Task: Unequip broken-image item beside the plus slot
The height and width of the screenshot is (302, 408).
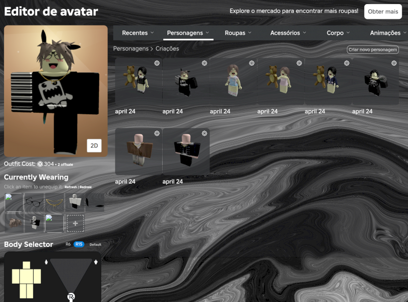Action: [55, 223]
